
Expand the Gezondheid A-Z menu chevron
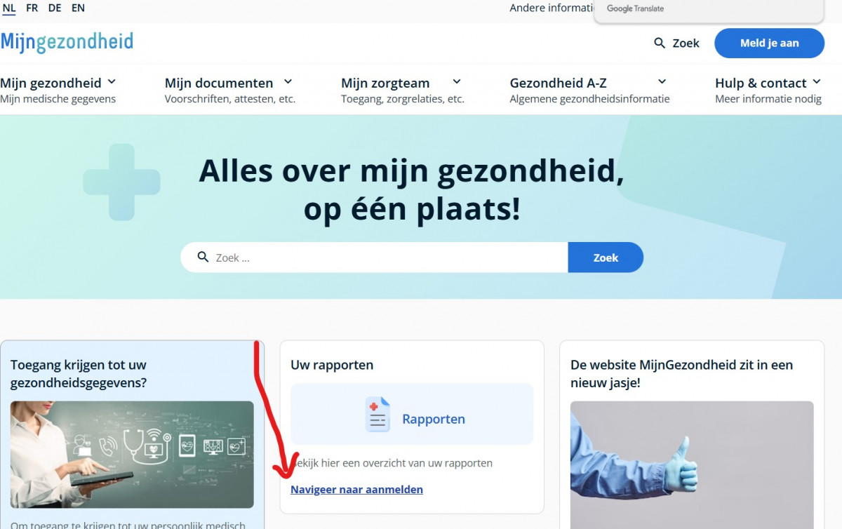[x=662, y=82]
